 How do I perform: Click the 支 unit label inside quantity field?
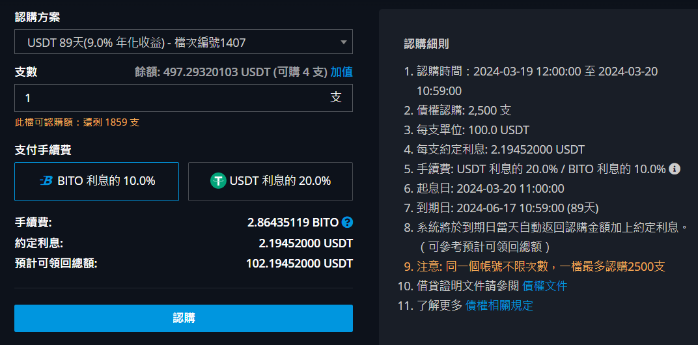tap(336, 98)
